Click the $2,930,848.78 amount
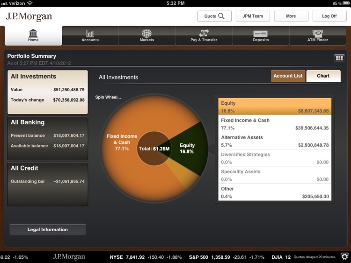 (x=313, y=145)
